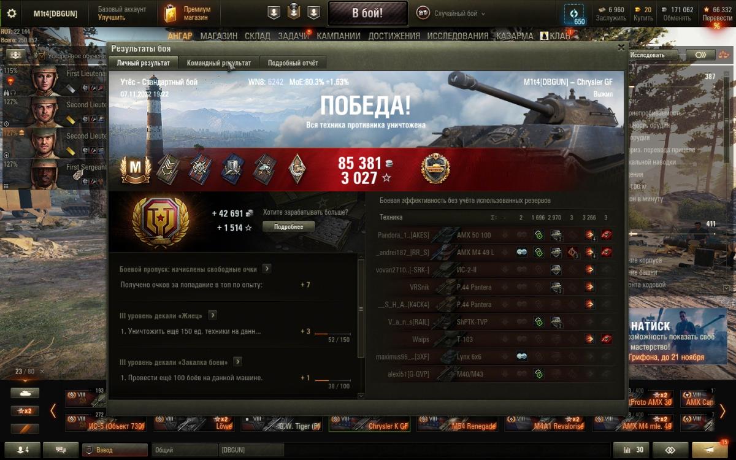This screenshot has height=460, width=736.
Task: Click the ×2 star bonus filter icon
Action: click(x=25, y=411)
